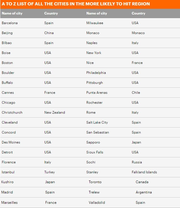The image size is (180, 208).
Task: Select the Christchurch city name
Action: coord(12,113)
